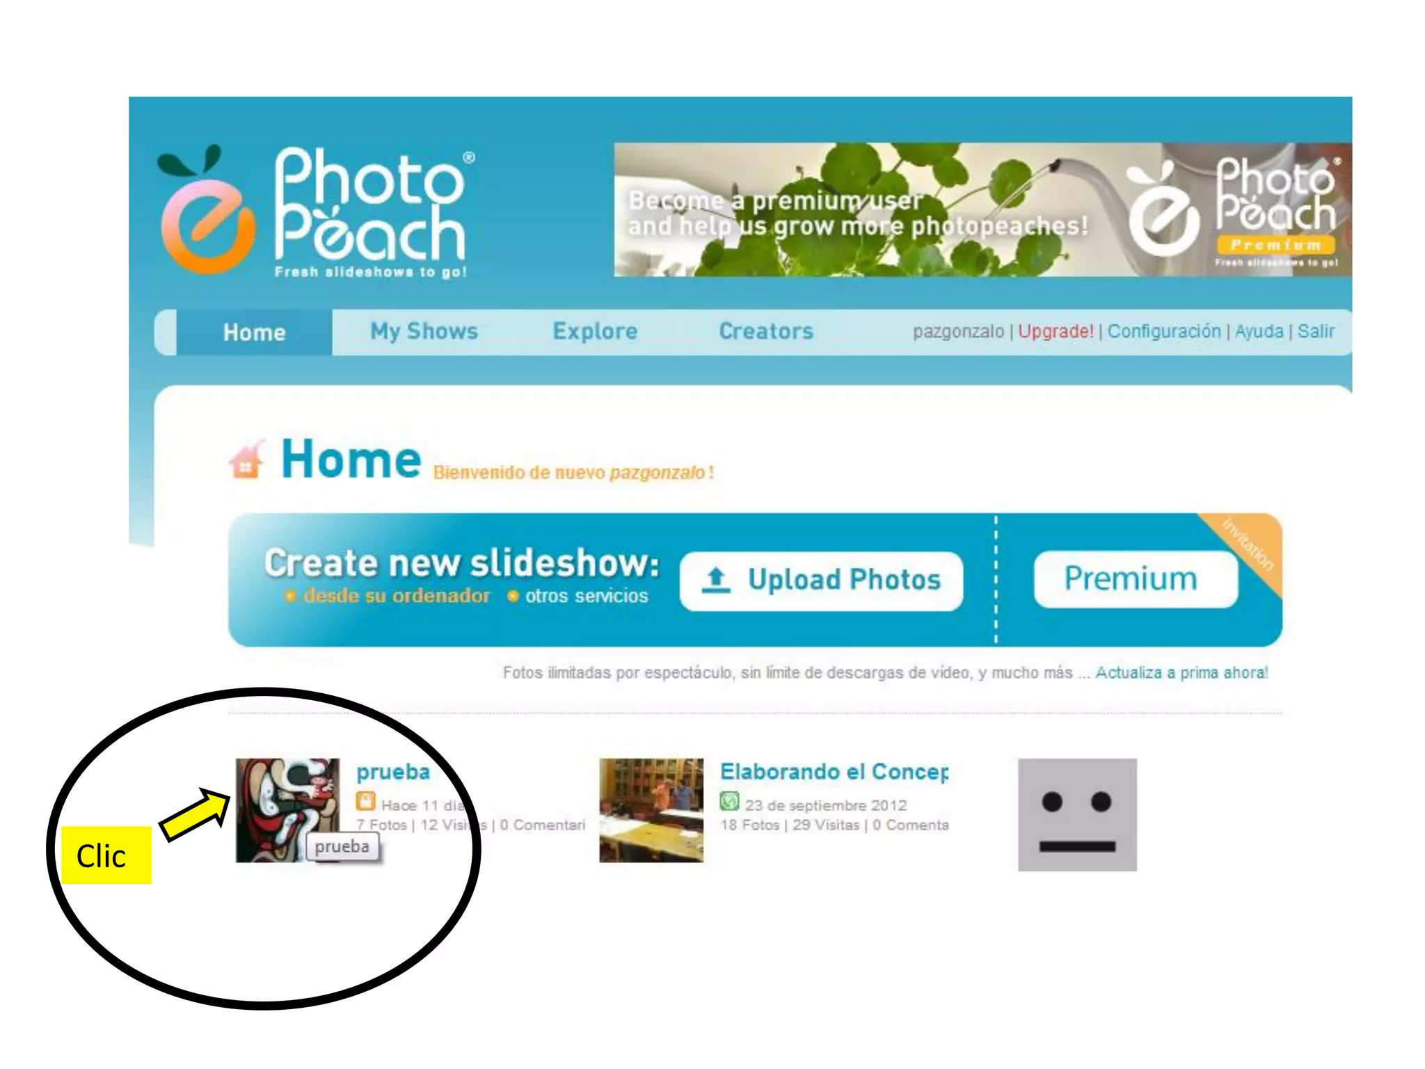This screenshot has width=1425, height=1069.
Task: Click the orange invitation corner ribbon
Action: click(x=1247, y=546)
